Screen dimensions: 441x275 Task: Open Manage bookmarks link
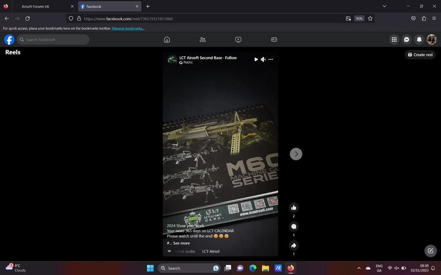[127, 28]
